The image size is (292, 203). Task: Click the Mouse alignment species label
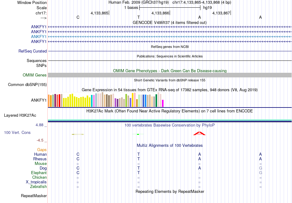[x=41, y=164]
